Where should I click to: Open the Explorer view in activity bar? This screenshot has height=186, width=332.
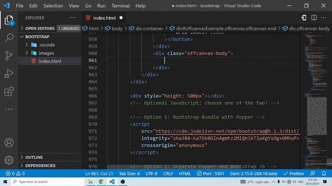coord(9,20)
